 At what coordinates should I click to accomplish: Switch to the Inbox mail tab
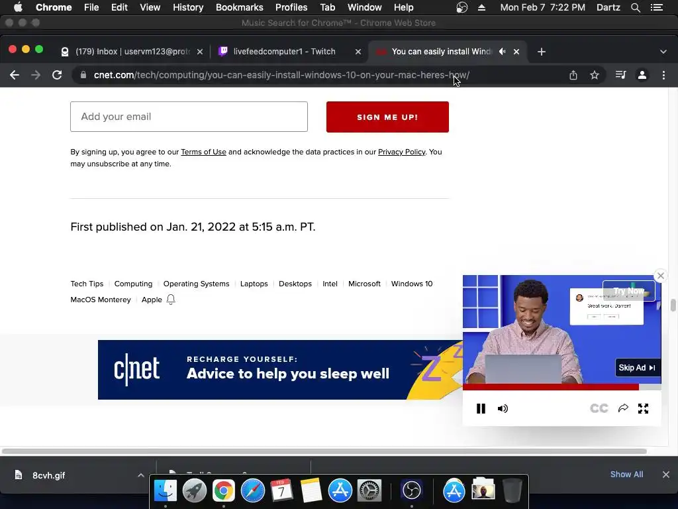[132, 52]
